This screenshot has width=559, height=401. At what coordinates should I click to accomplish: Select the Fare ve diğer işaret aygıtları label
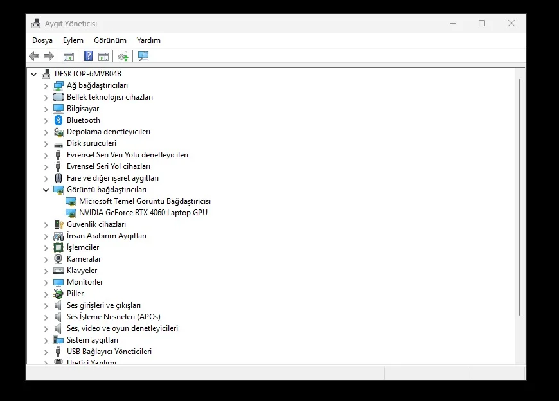pyautogui.click(x=112, y=178)
